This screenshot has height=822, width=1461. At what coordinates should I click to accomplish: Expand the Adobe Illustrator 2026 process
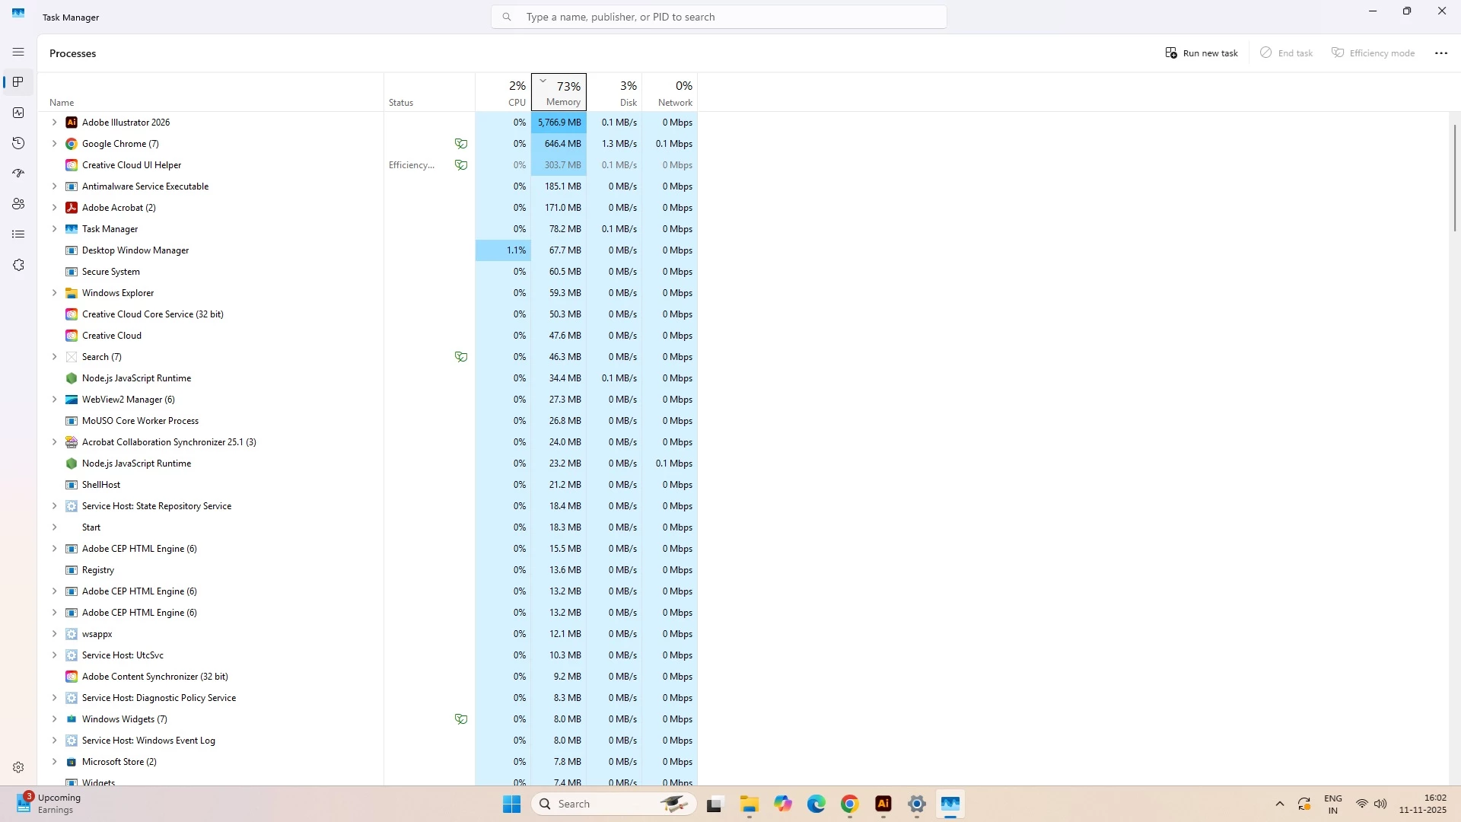pyautogui.click(x=54, y=123)
